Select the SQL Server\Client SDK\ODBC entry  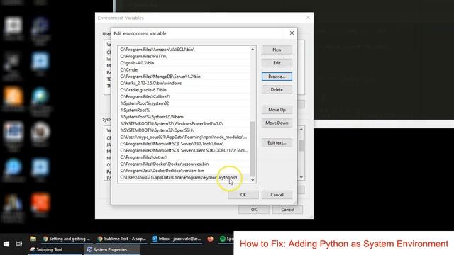click(184, 150)
